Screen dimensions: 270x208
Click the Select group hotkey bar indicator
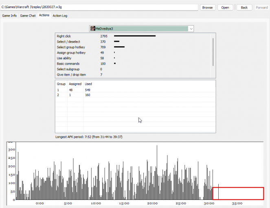point(119,47)
